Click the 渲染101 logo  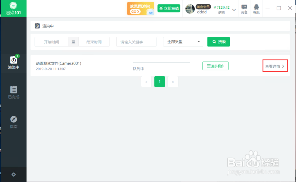click(13, 8)
